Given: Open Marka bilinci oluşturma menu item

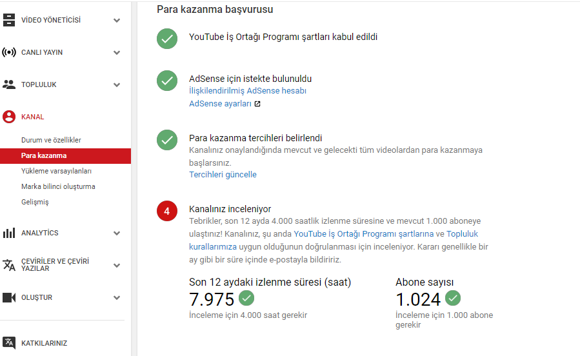Looking at the screenshot, I should click(58, 186).
